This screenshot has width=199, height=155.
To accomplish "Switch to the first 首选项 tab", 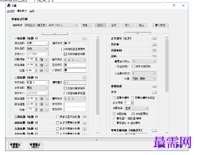I will (11, 11).
